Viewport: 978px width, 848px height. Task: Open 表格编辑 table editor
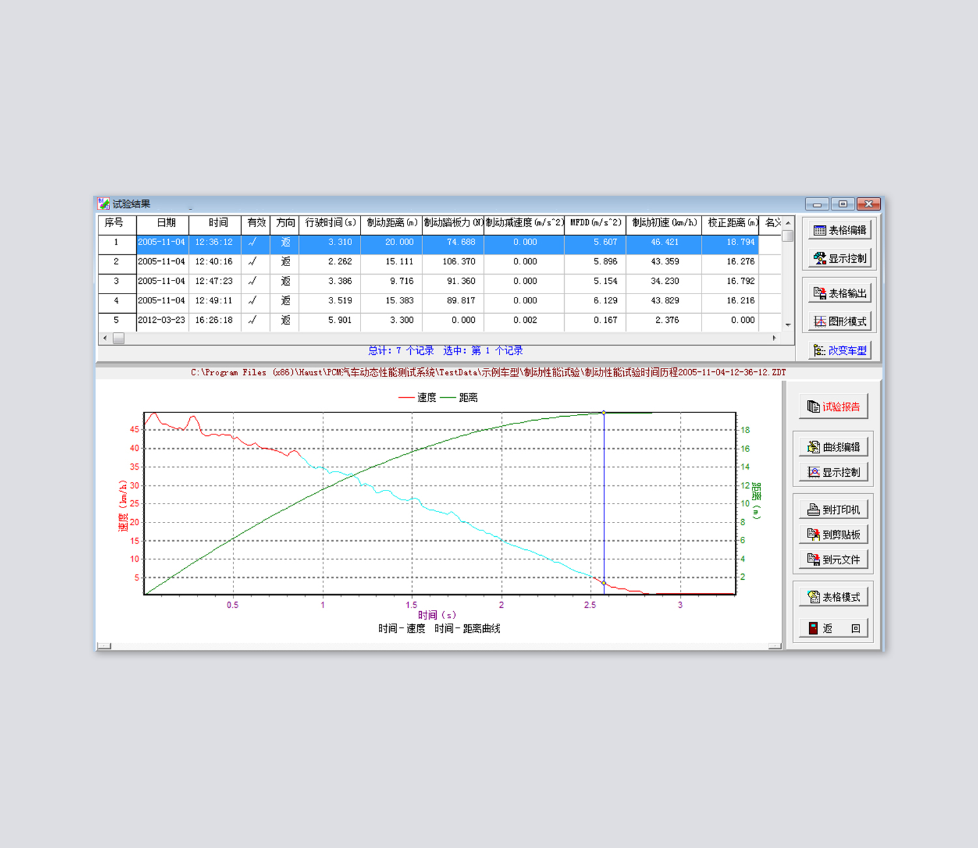(840, 230)
